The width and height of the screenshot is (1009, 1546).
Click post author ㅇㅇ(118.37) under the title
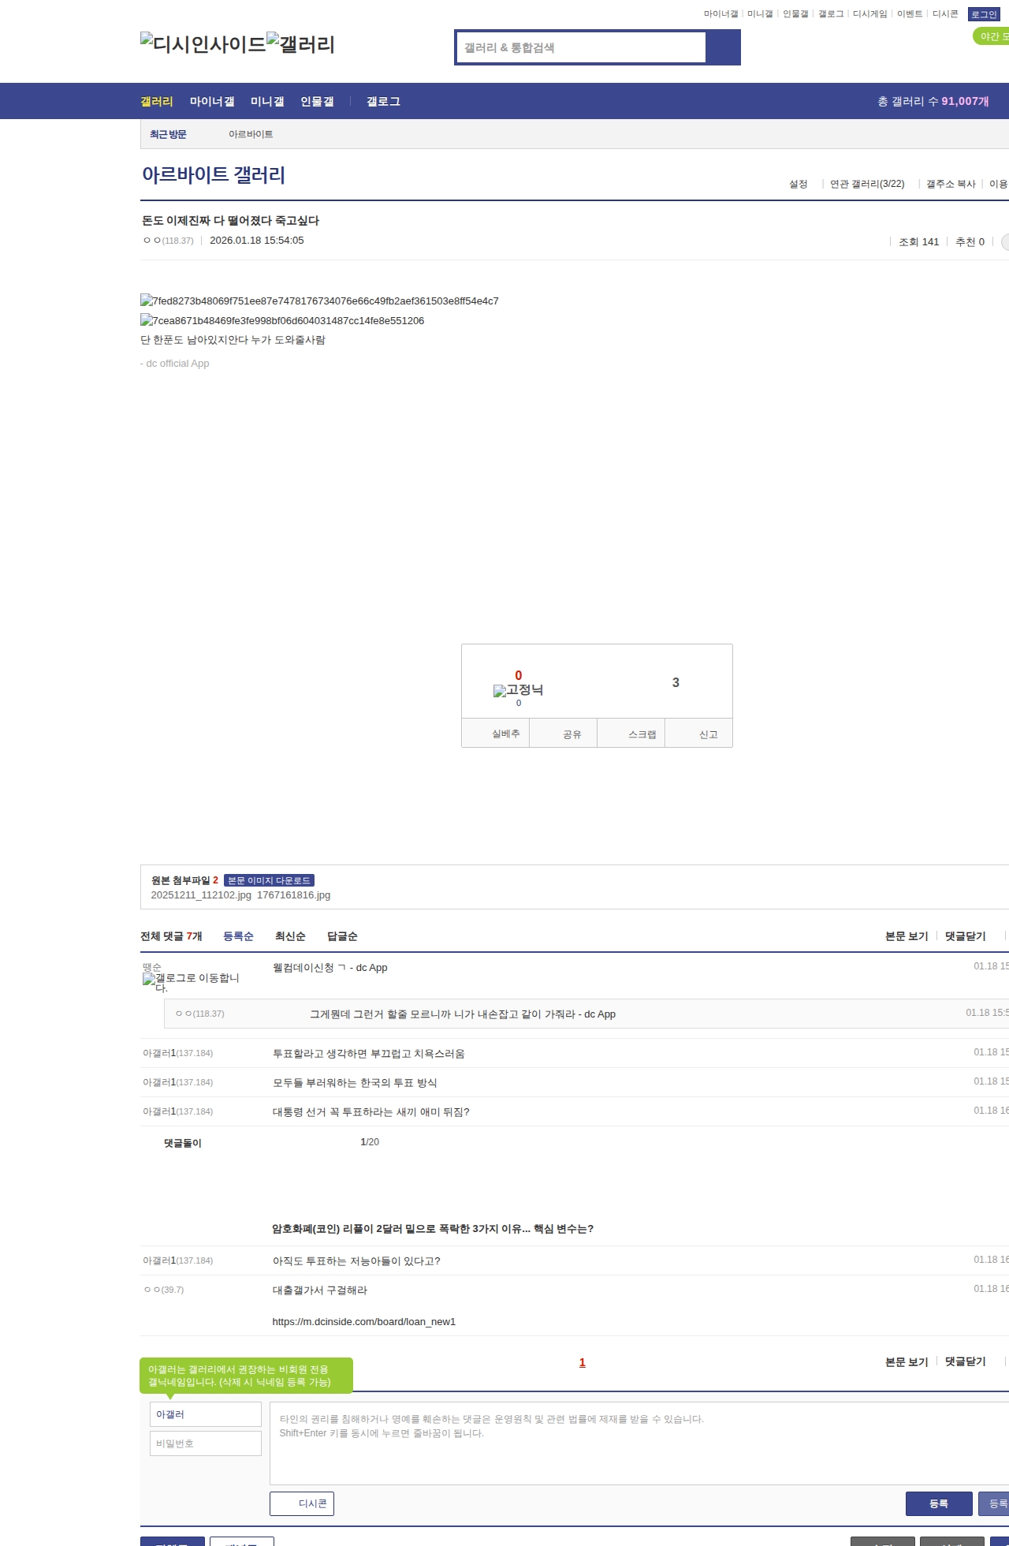pyautogui.click(x=168, y=241)
